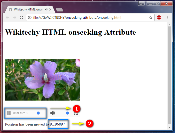Go forward to the next page
Viewport: 175px width, 133px height.
pos(14,17)
